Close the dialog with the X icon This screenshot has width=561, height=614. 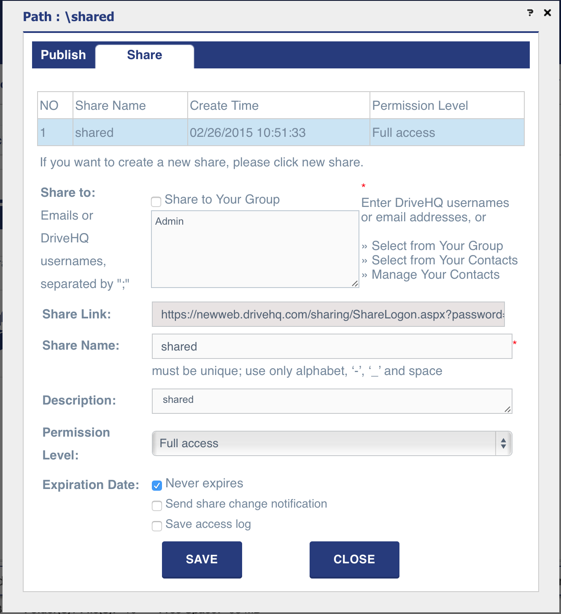(548, 13)
